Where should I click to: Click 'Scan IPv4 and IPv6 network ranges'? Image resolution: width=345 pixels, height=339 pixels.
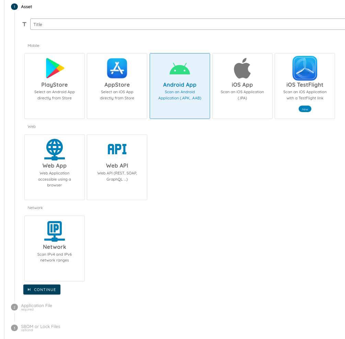click(55, 257)
